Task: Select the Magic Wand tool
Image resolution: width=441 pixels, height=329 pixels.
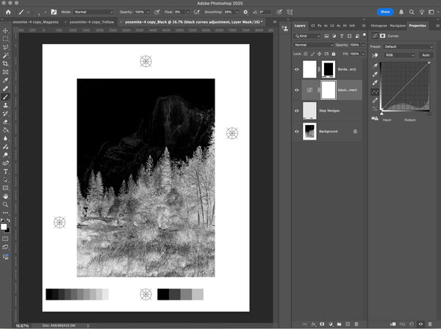Action: point(5,56)
